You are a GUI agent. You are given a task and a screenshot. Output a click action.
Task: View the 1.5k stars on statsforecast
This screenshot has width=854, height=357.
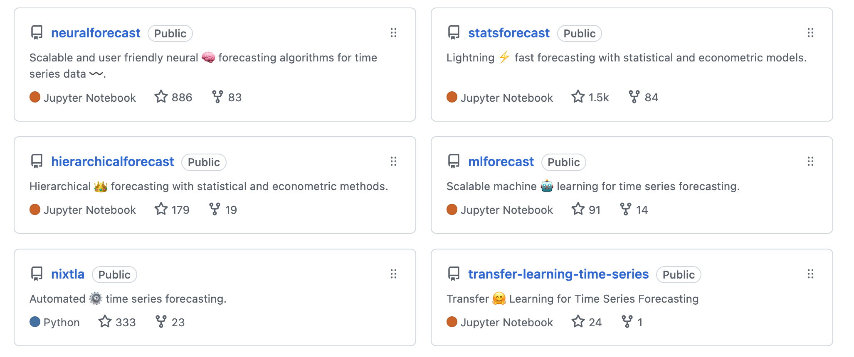[590, 97]
